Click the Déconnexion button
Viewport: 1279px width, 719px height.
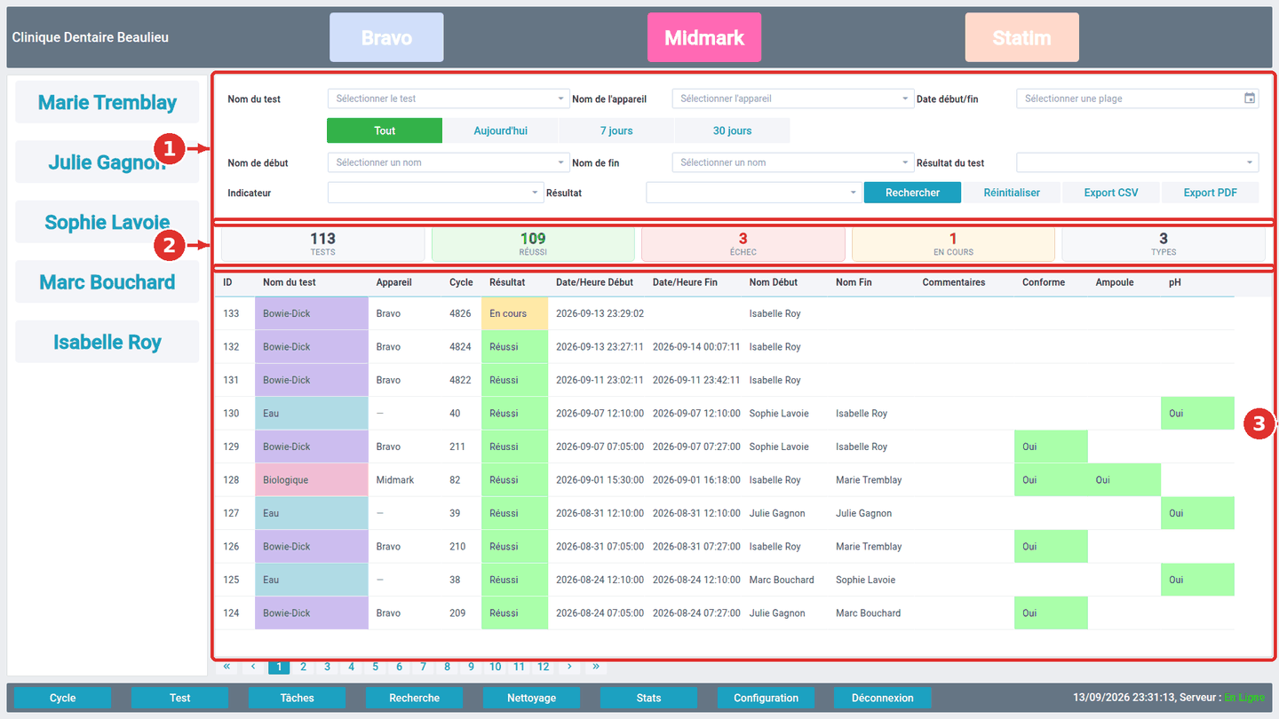point(884,698)
